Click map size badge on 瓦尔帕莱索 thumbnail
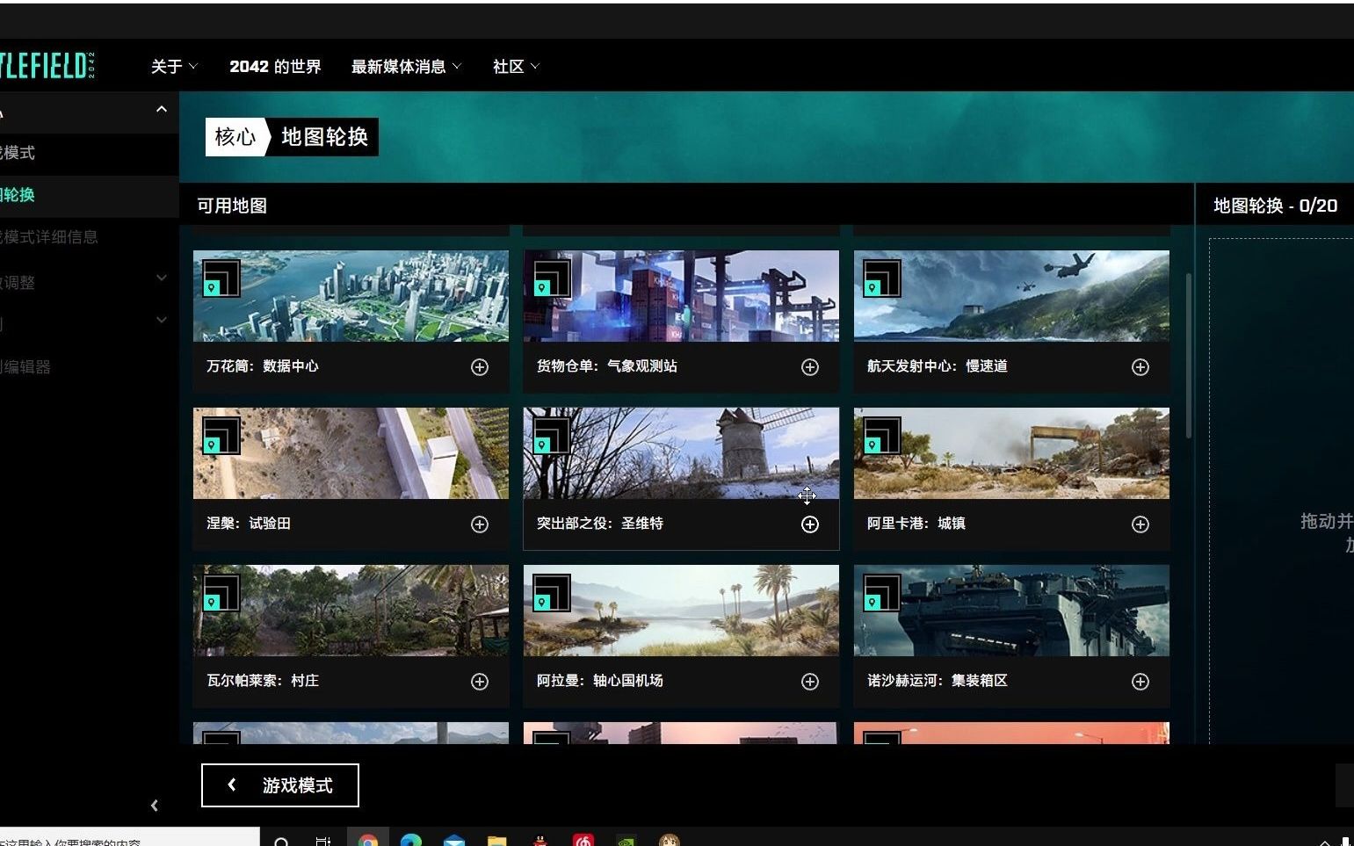 coord(221,593)
